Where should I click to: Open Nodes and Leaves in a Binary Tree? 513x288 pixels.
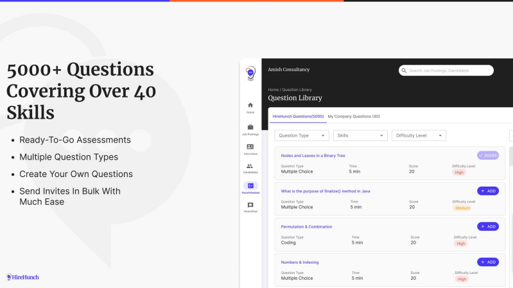(x=313, y=156)
